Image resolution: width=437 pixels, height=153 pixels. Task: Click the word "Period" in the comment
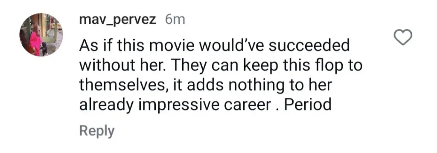pos(308,105)
